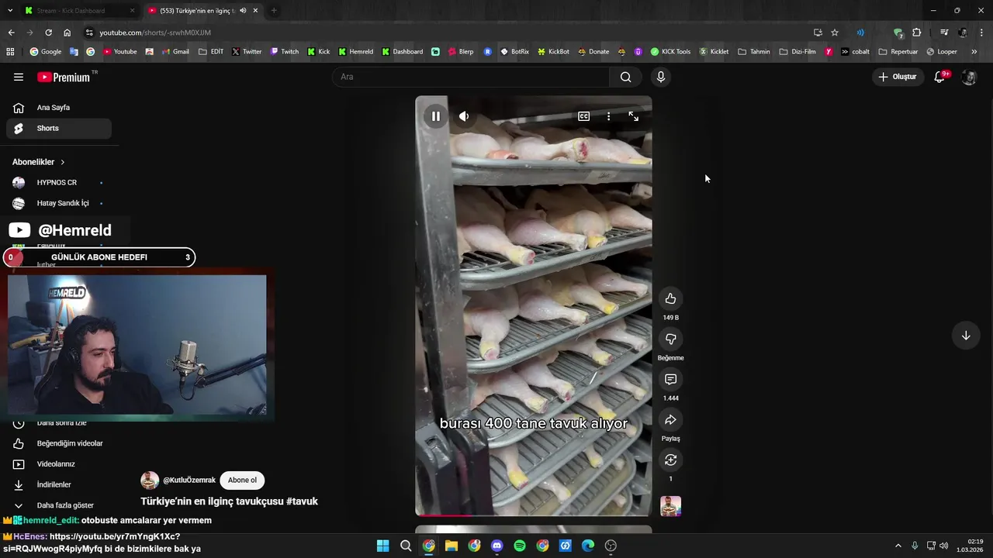Viewport: 993px width, 558px height.
Task: Open Beğendiğim videolar in sidebar
Action: tap(59, 443)
